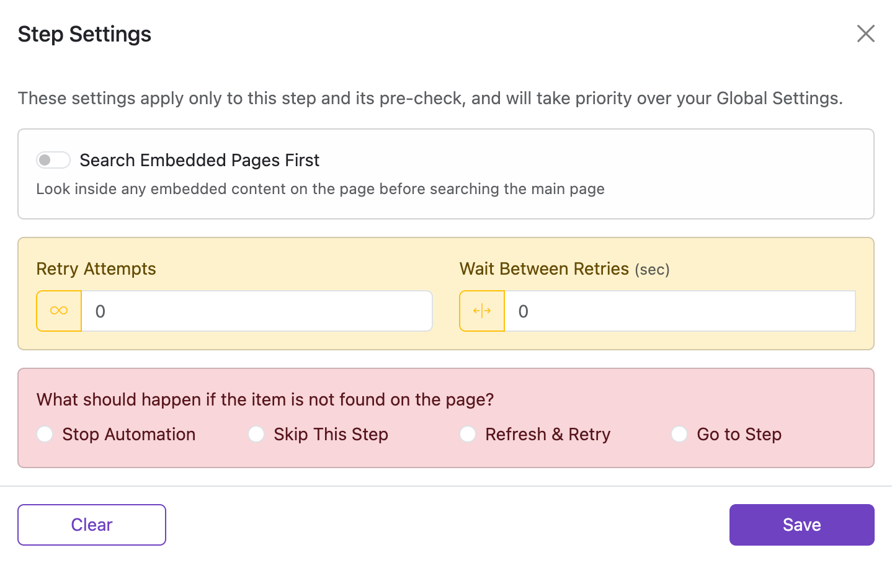Click the split-arrows icon beside Wait Between Retries
Viewport: 892px width, 563px height.
482,311
